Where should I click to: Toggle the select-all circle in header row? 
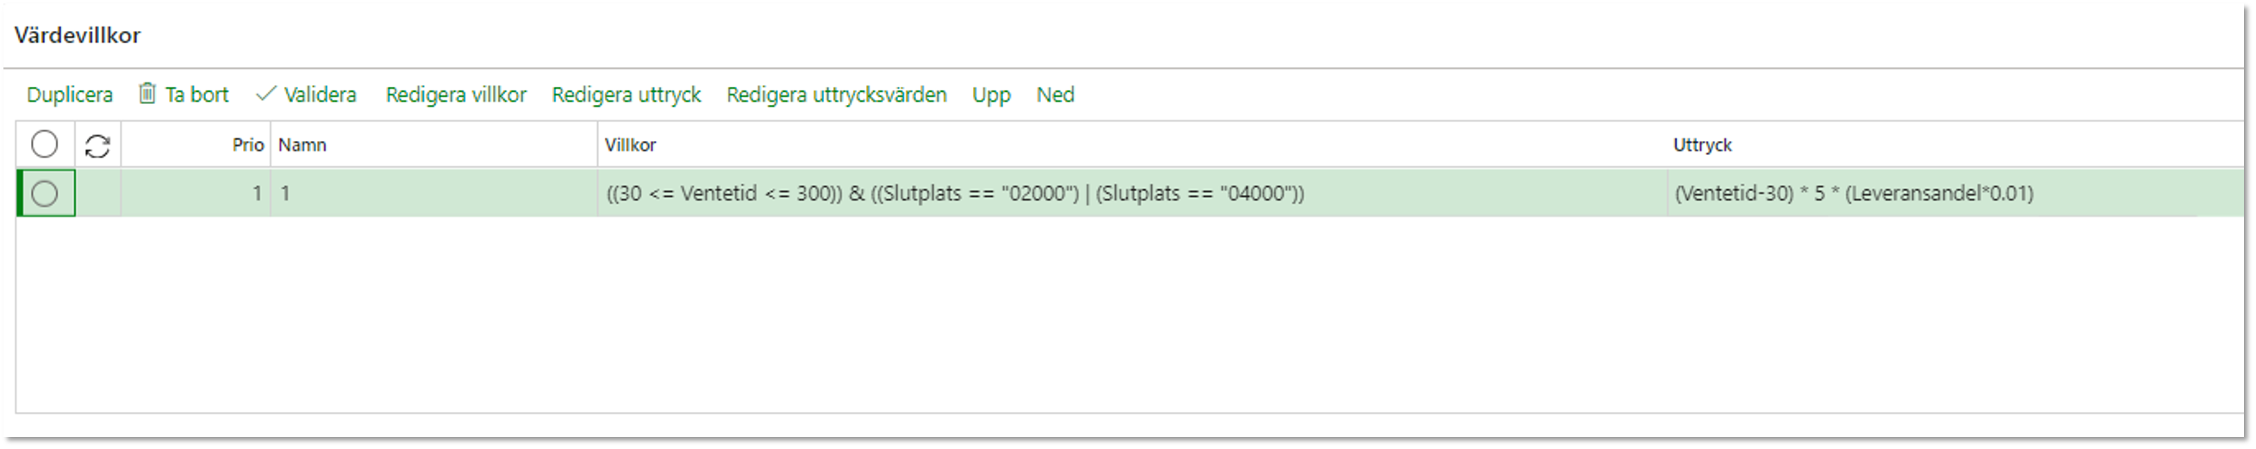[x=45, y=145]
